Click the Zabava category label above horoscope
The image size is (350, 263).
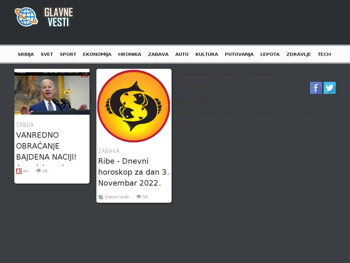coord(109,151)
